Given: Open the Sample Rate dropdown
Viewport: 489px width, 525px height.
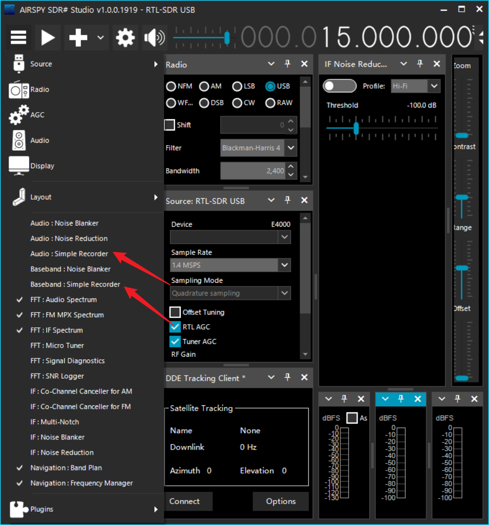Looking at the screenshot, I should point(284,265).
